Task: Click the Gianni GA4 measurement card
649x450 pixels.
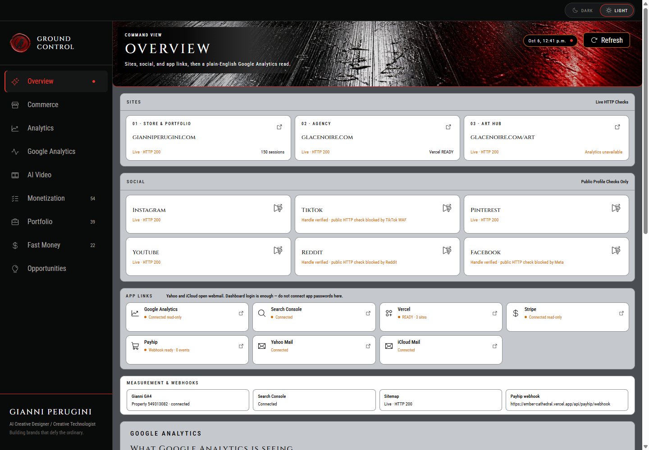Action: coord(188,400)
